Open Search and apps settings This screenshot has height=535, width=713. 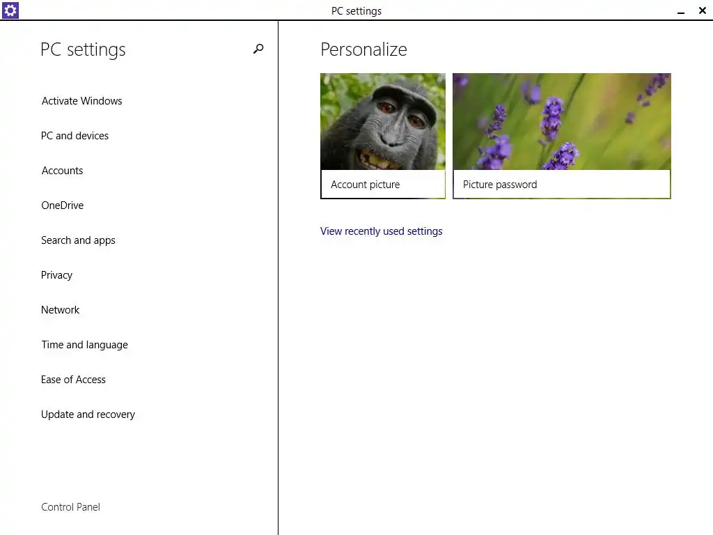(x=78, y=240)
